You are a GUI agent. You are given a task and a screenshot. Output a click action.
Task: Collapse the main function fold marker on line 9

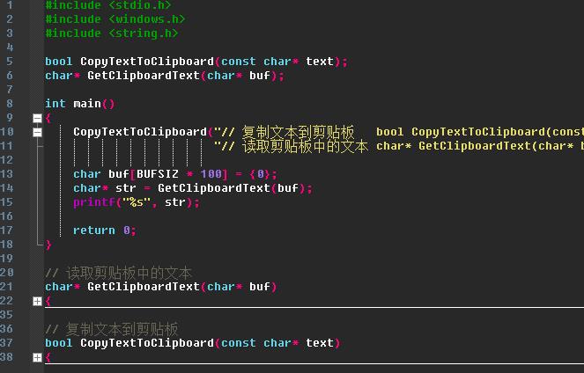coord(37,118)
